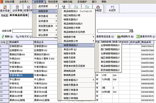Click the app logo in the menu bar
This screenshot has height=103, width=156.
(2, 2)
